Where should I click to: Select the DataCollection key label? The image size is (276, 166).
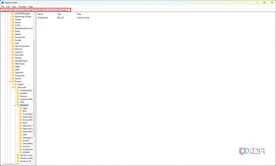27,117
